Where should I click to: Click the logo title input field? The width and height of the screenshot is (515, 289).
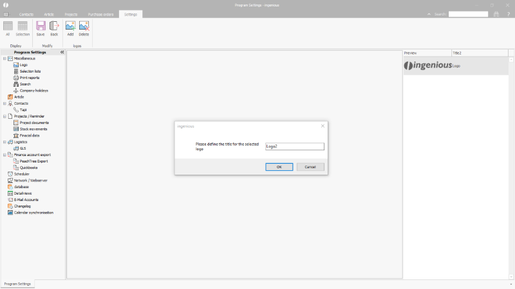click(295, 146)
